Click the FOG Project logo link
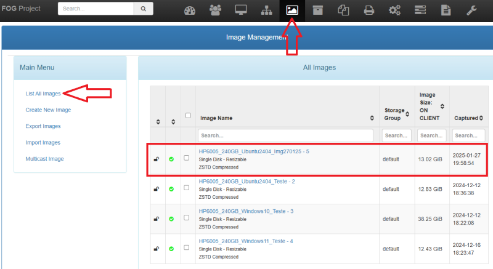Image resolution: width=493 pixels, height=269 pixels. (21, 9)
